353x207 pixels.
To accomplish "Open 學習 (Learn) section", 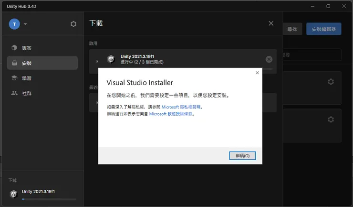I will [42, 78].
